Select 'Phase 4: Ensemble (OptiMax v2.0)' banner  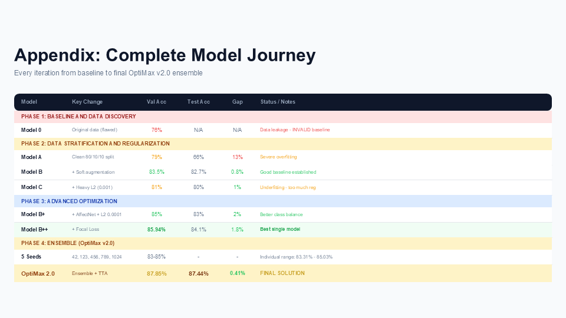283,243
